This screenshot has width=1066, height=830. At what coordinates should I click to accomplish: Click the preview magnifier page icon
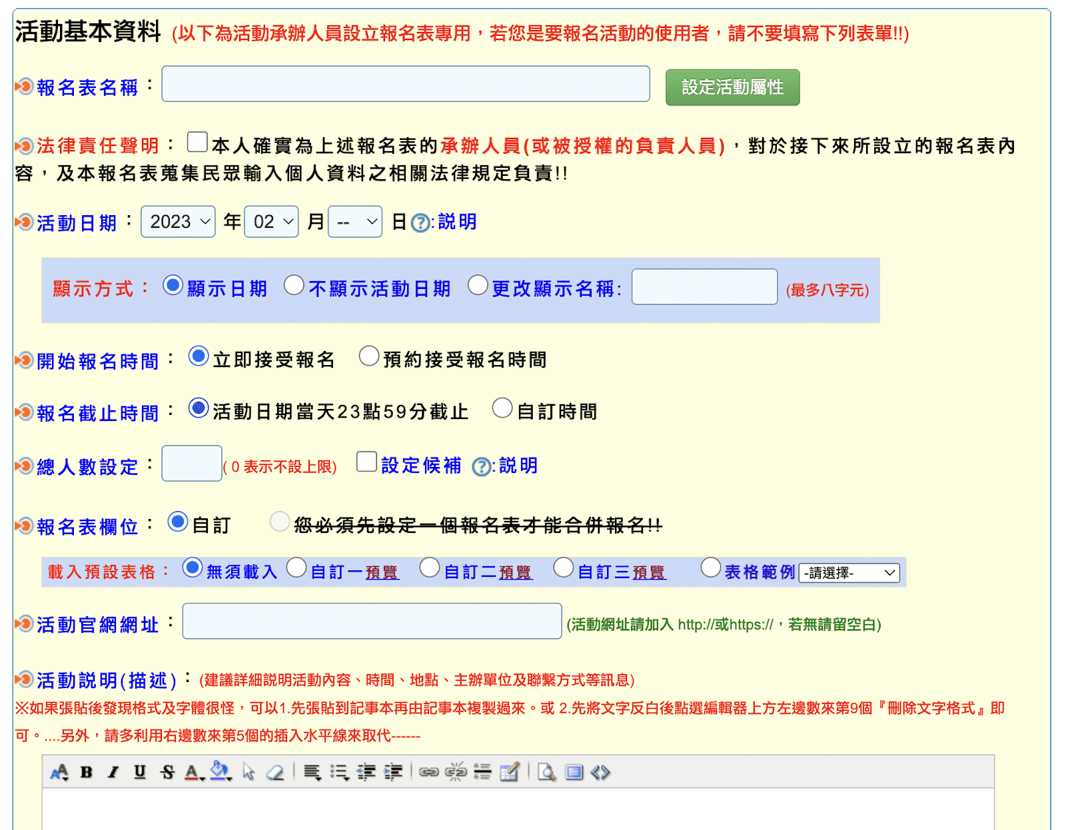(x=547, y=772)
